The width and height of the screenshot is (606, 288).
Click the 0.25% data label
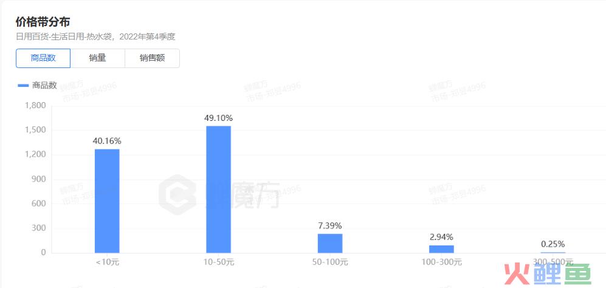(553, 244)
